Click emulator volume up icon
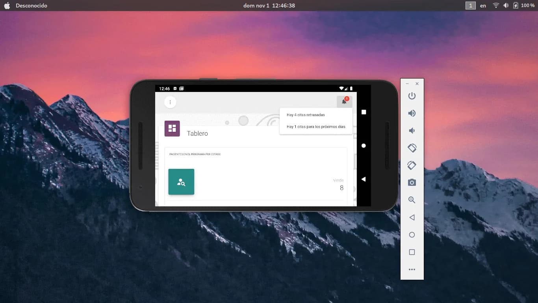This screenshot has height=303, width=538. pos(412,113)
